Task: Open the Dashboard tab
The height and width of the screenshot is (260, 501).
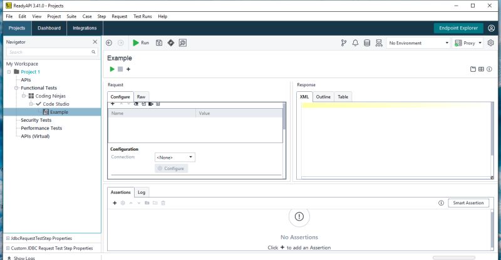Action: 49,28
